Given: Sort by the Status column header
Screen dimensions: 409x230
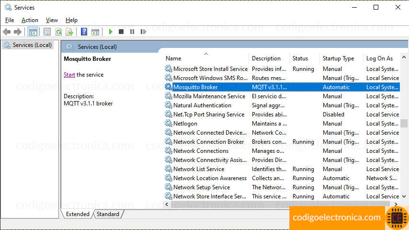Looking at the screenshot, I should coord(305,58).
